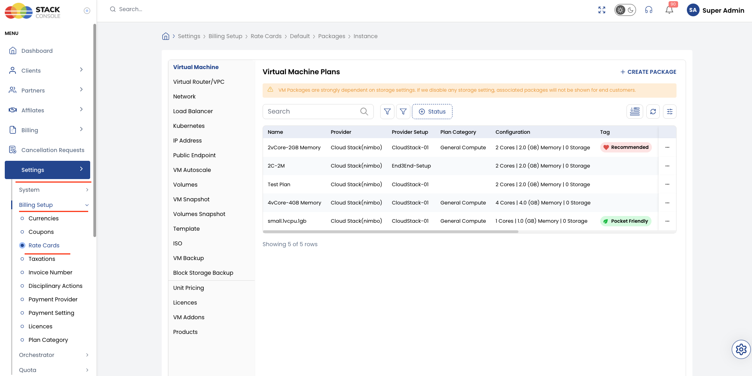The width and height of the screenshot is (752, 376).
Task: Select Rate Cards in Billing Setup
Action: [x=44, y=245]
